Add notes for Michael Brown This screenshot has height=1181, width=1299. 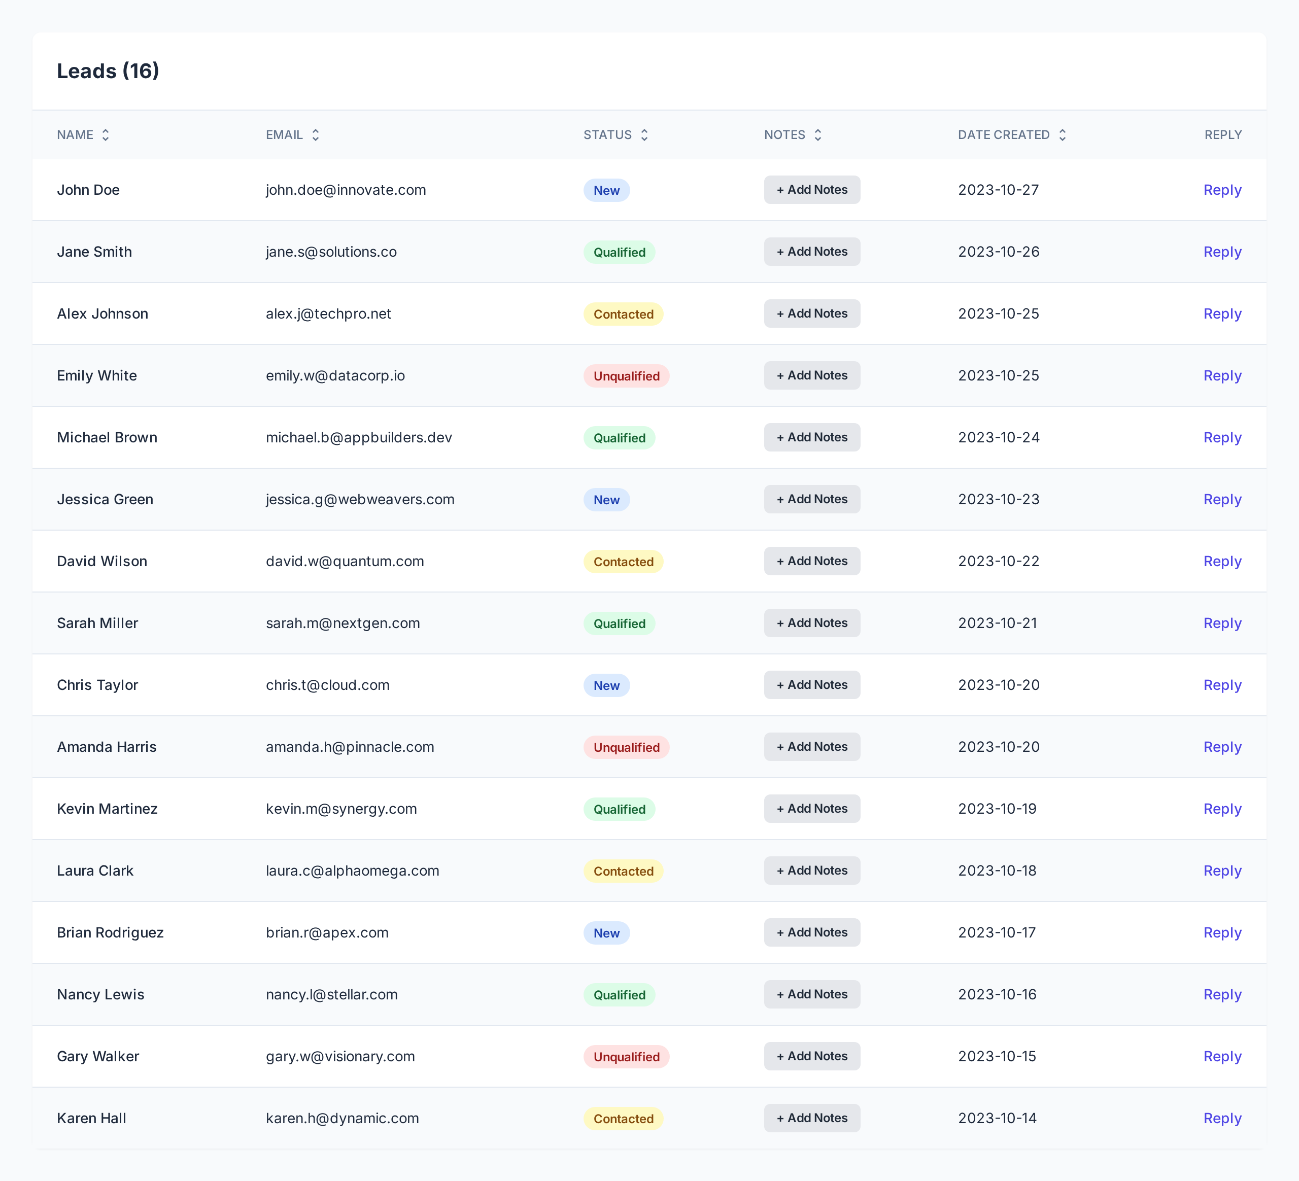[x=812, y=437]
